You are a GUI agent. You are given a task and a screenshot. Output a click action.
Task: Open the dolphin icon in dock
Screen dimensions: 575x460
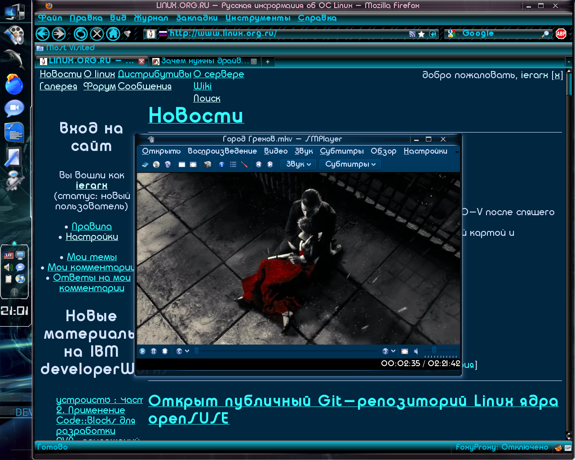[x=14, y=59]
